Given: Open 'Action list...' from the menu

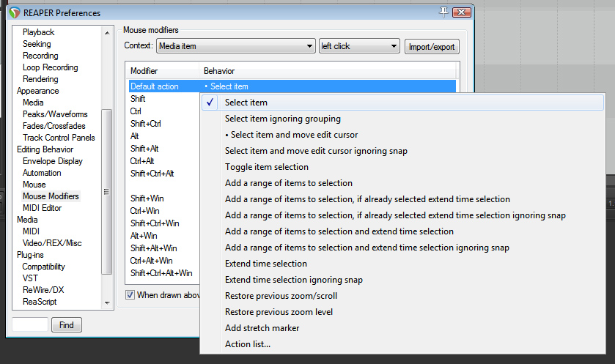Looking at the screenshot, I should point(403,343).
